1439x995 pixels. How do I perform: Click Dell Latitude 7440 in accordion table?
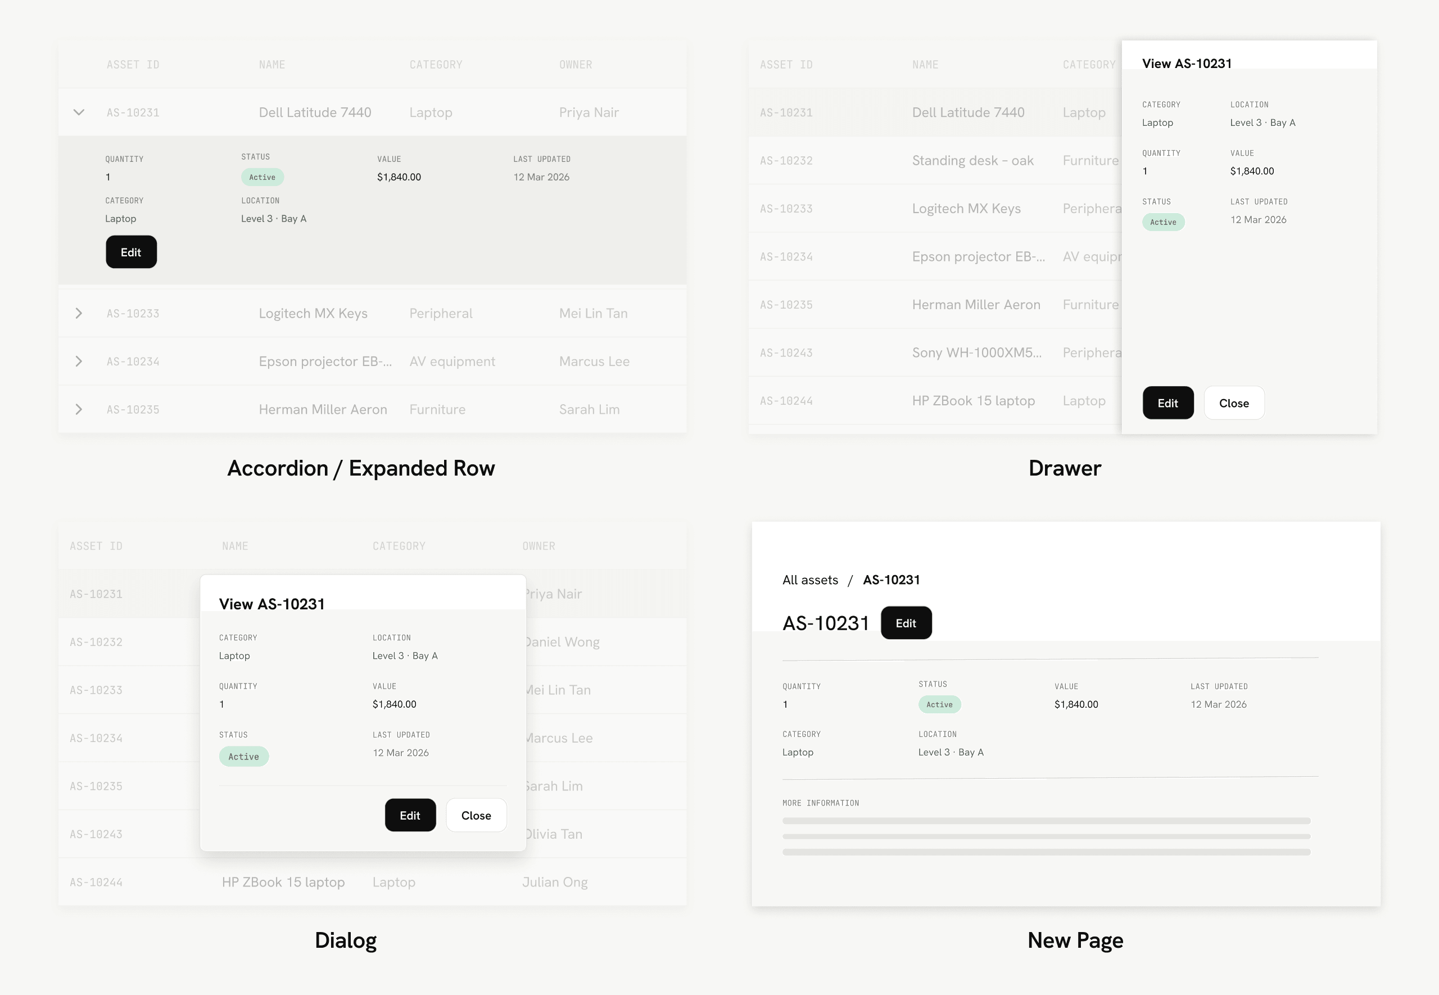(x=315, y=112)
